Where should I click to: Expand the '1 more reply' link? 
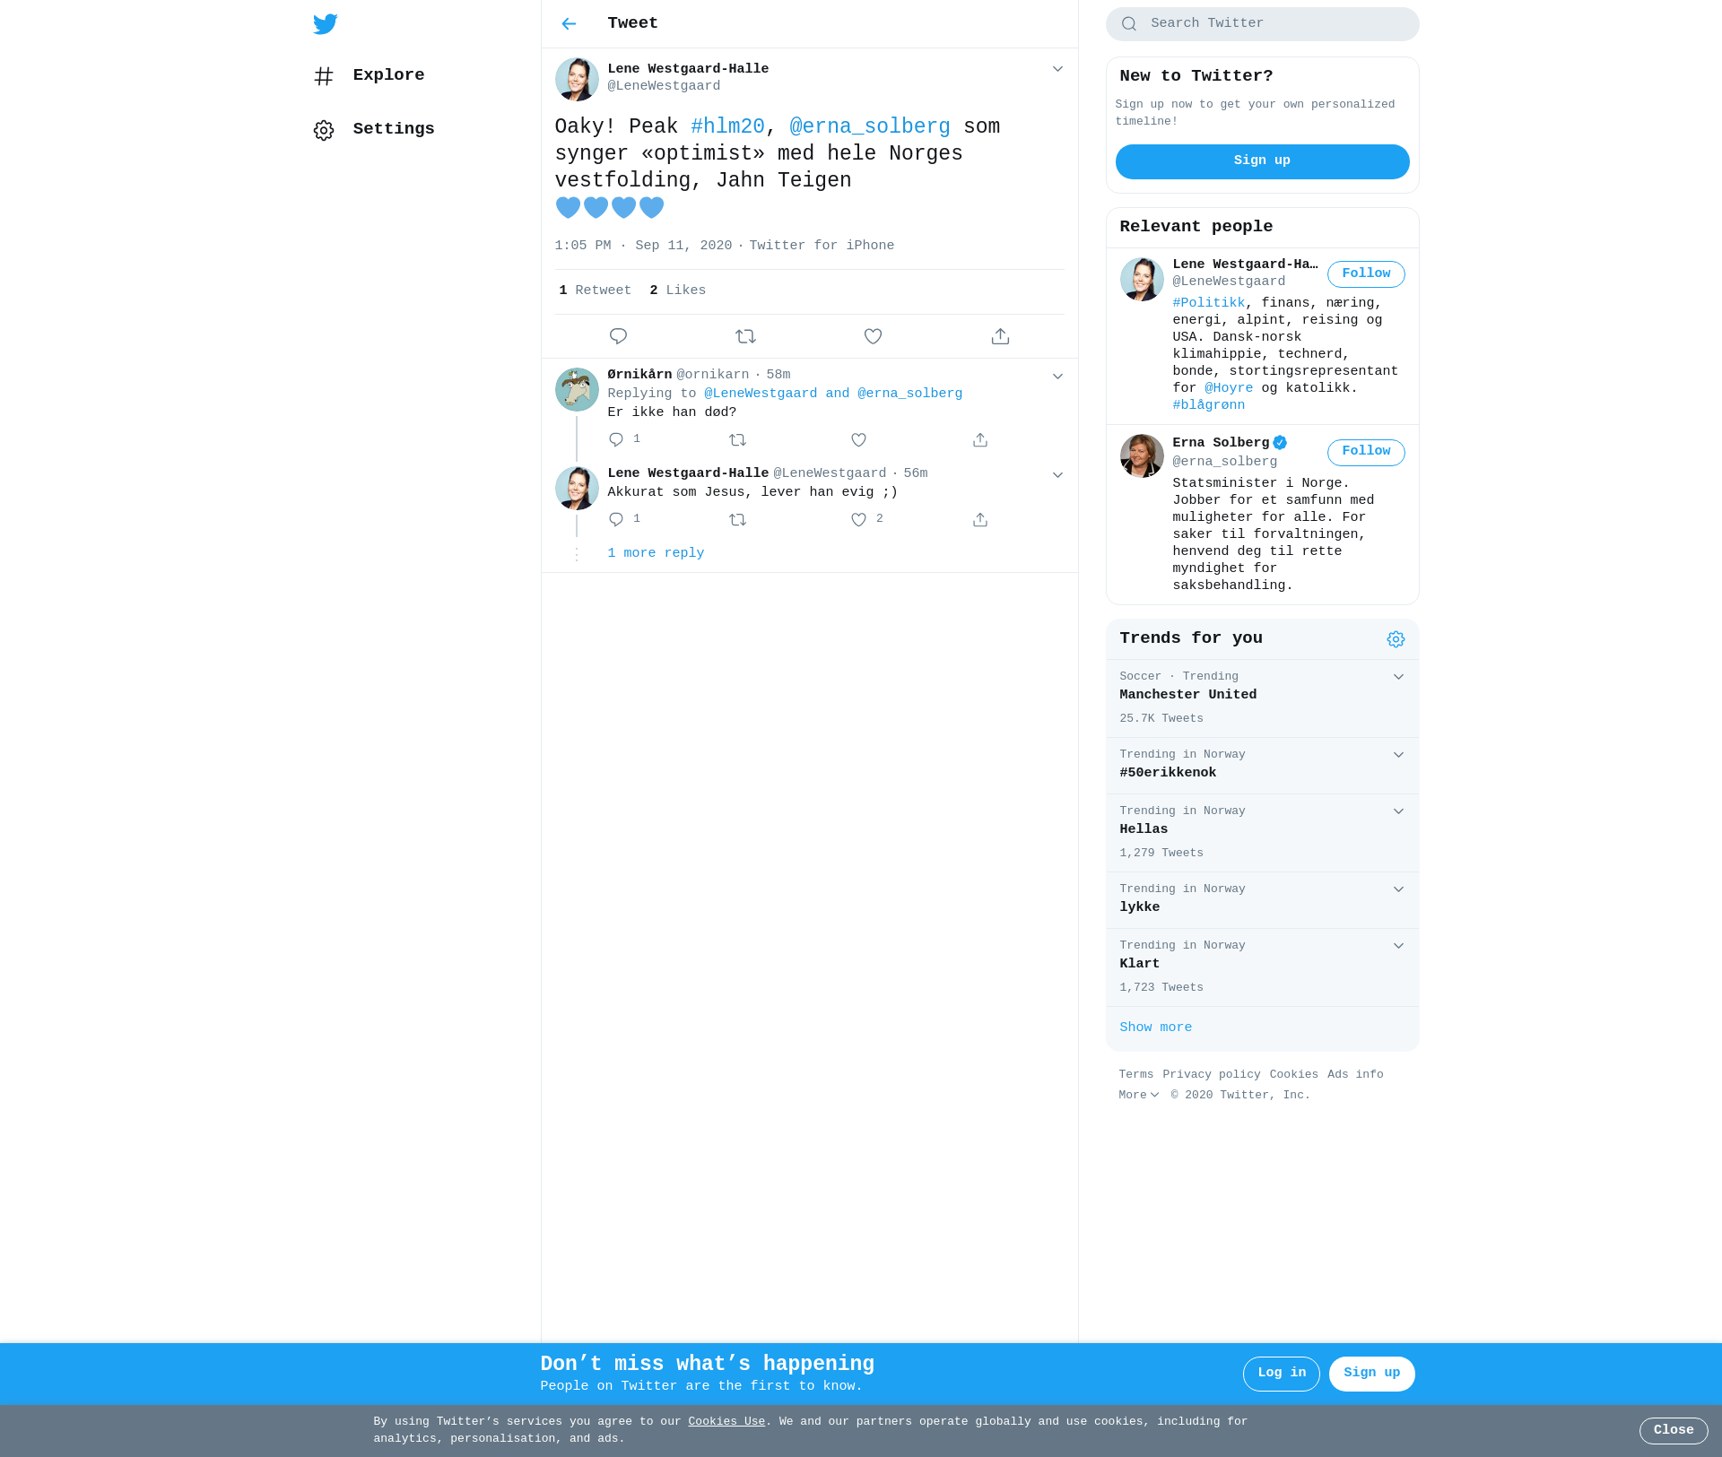click(x=656, y=553)
